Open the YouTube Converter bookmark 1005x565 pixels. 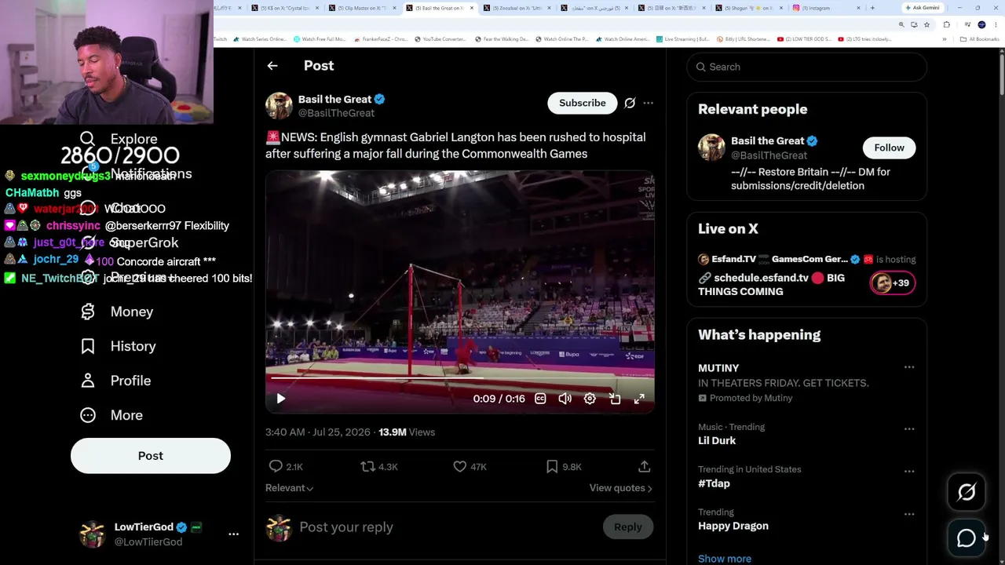440,39
